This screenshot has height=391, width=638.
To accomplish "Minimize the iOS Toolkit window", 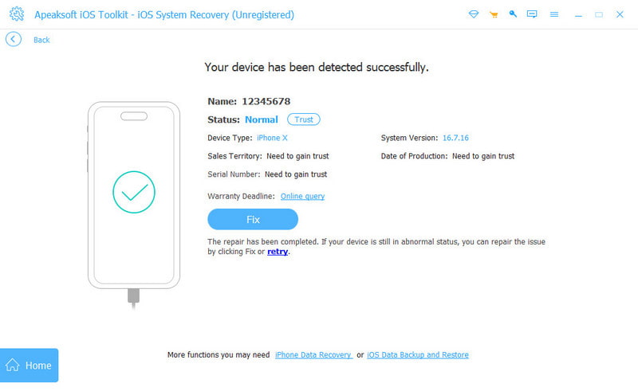I will 578,14.
